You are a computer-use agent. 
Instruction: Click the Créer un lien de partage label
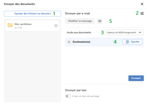point(86,96)
